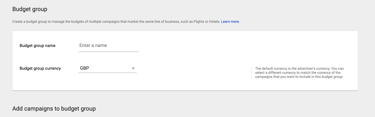Click Add campaigns to budget group heading
375x117 pixels.
tap(54, 109)
